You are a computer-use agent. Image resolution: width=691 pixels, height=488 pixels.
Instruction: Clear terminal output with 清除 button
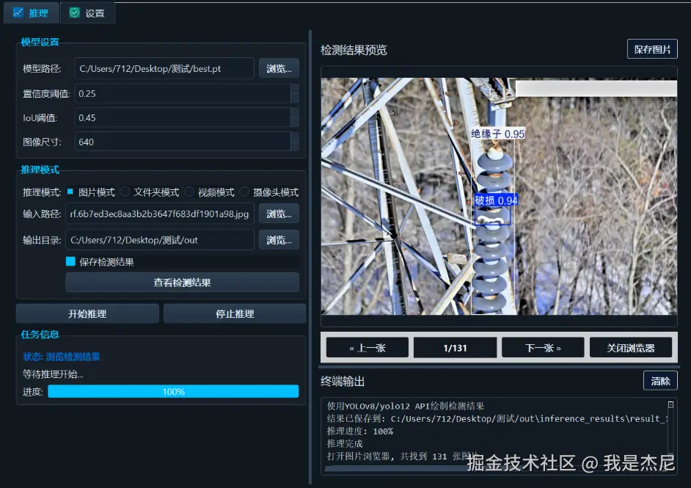(x=659, y=380)
